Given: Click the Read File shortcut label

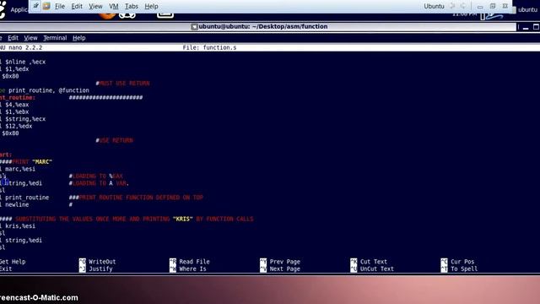Looking at the screenshot, I should coord(194,262).
